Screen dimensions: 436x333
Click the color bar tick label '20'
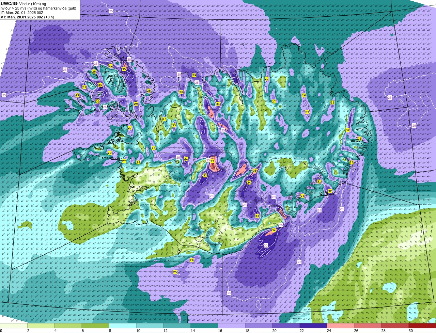point(274,331)
